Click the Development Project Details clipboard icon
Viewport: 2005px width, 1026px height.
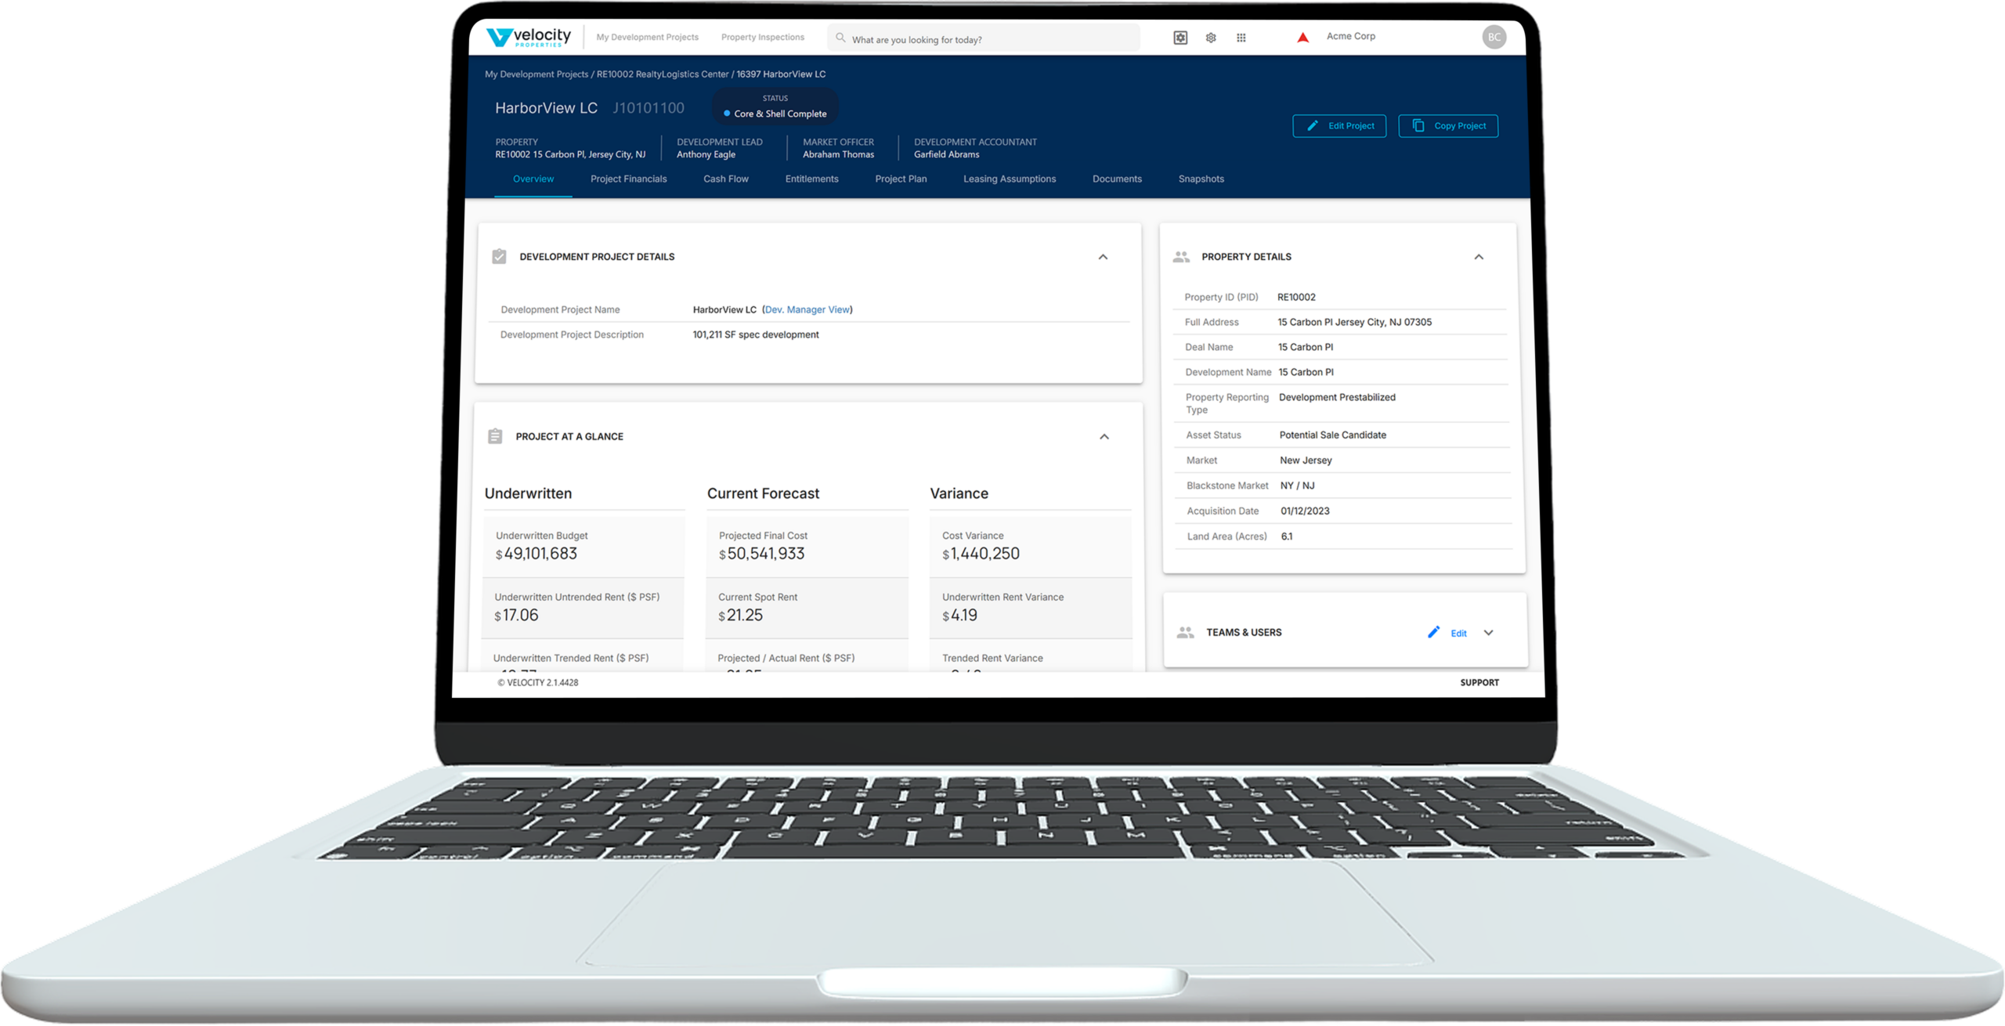[x=499, y=256]
